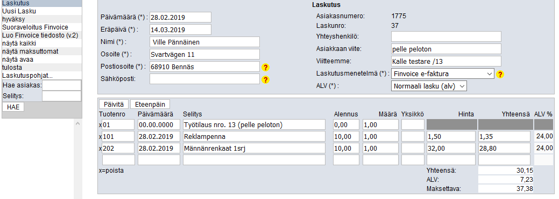Click the Eteenpäin button
The width and height of the screenshot is (559, 199).
coord(150,104)
